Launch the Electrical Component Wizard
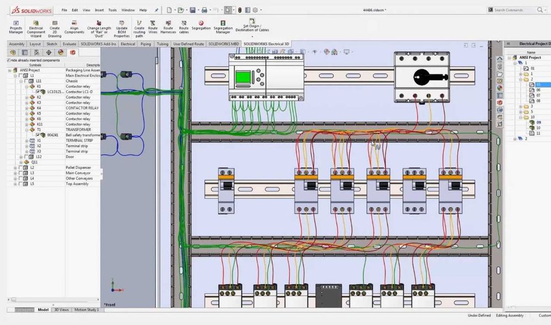Image resolution: width=551 pixels, height=325 pixels. pos(36,29)
